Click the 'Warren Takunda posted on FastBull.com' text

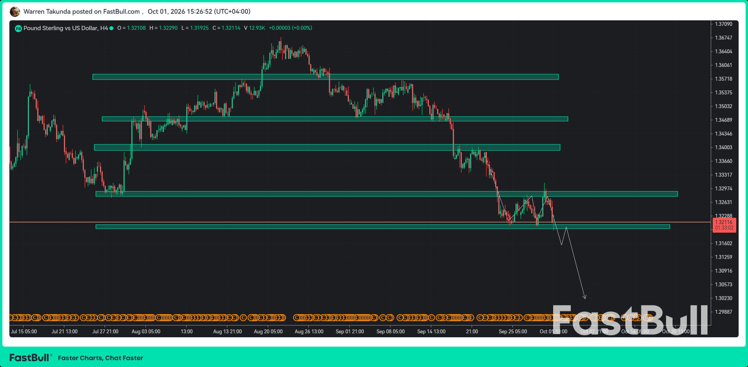point(82,11)
